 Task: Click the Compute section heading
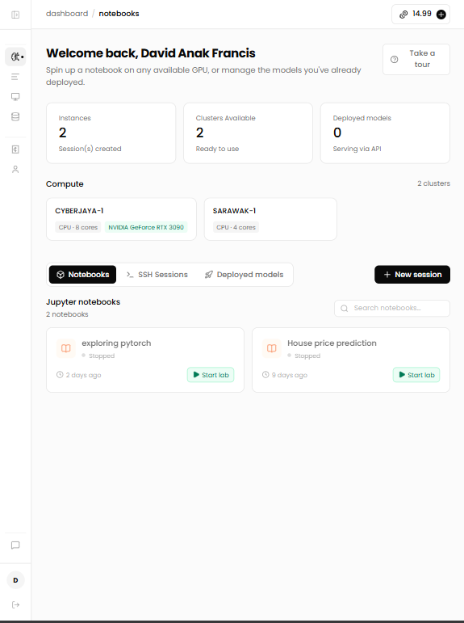pos(65,184)
